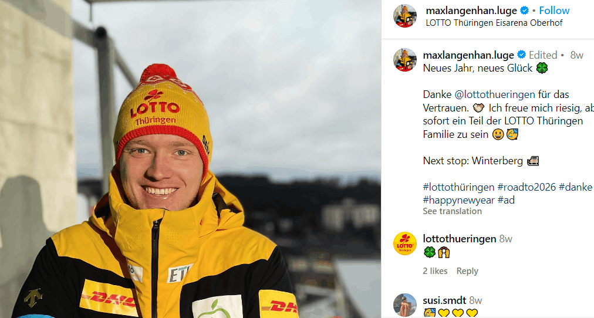
Task: Show the caption translation
Action: (x=453, y=211)
